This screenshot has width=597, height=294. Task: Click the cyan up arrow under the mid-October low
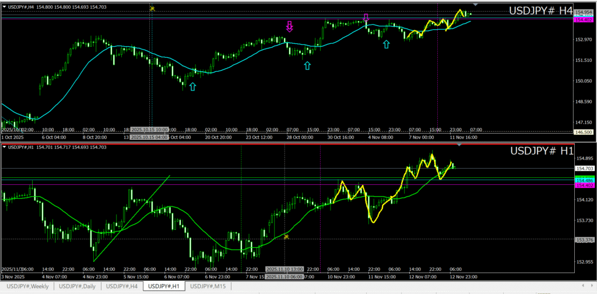point(192,86)
